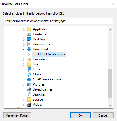This screenshot has width=117, height=121.
Task: Click into the folder path field
Action: click(58, 21)
